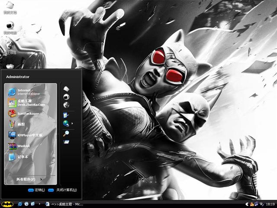
Task: Click the 18:19 taskbar clock
Action: pos(270,204)
